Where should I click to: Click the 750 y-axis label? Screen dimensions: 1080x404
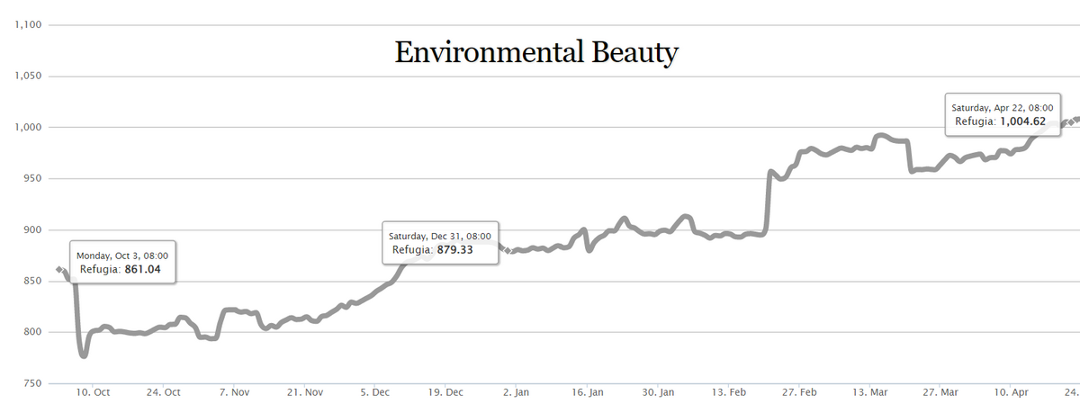tap(33, 384)
